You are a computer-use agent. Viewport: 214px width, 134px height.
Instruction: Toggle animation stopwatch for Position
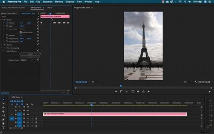pos(7,23)
